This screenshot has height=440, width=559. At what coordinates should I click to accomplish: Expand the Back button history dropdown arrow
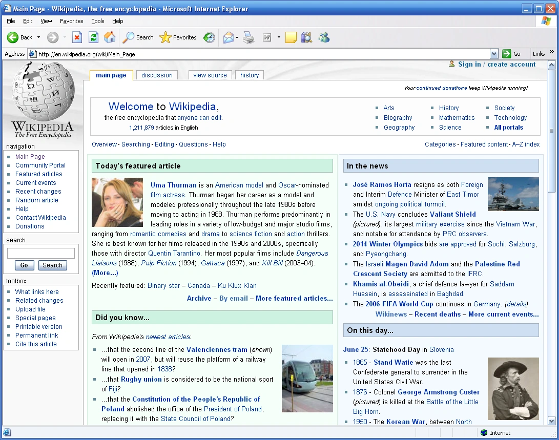[x=38, y=37]
